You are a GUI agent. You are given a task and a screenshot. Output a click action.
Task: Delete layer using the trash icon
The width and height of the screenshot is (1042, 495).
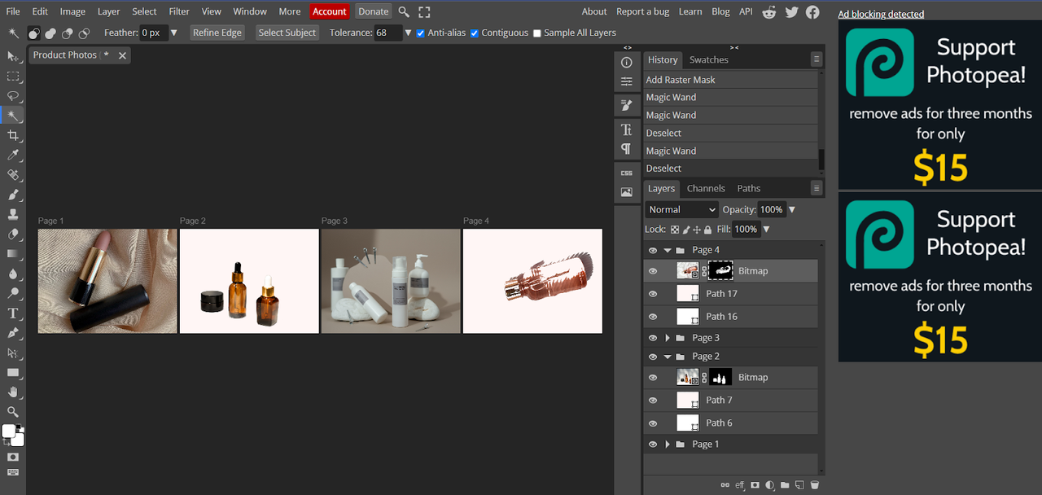815,485
